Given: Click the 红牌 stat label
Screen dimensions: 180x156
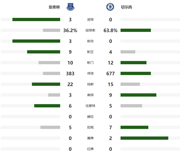Looking at the screenshot, I should [x=90, y=149].
